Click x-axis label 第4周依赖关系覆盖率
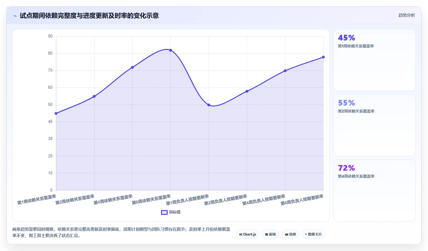This screenshot has height=251, width=428. [x=113, y=200]
